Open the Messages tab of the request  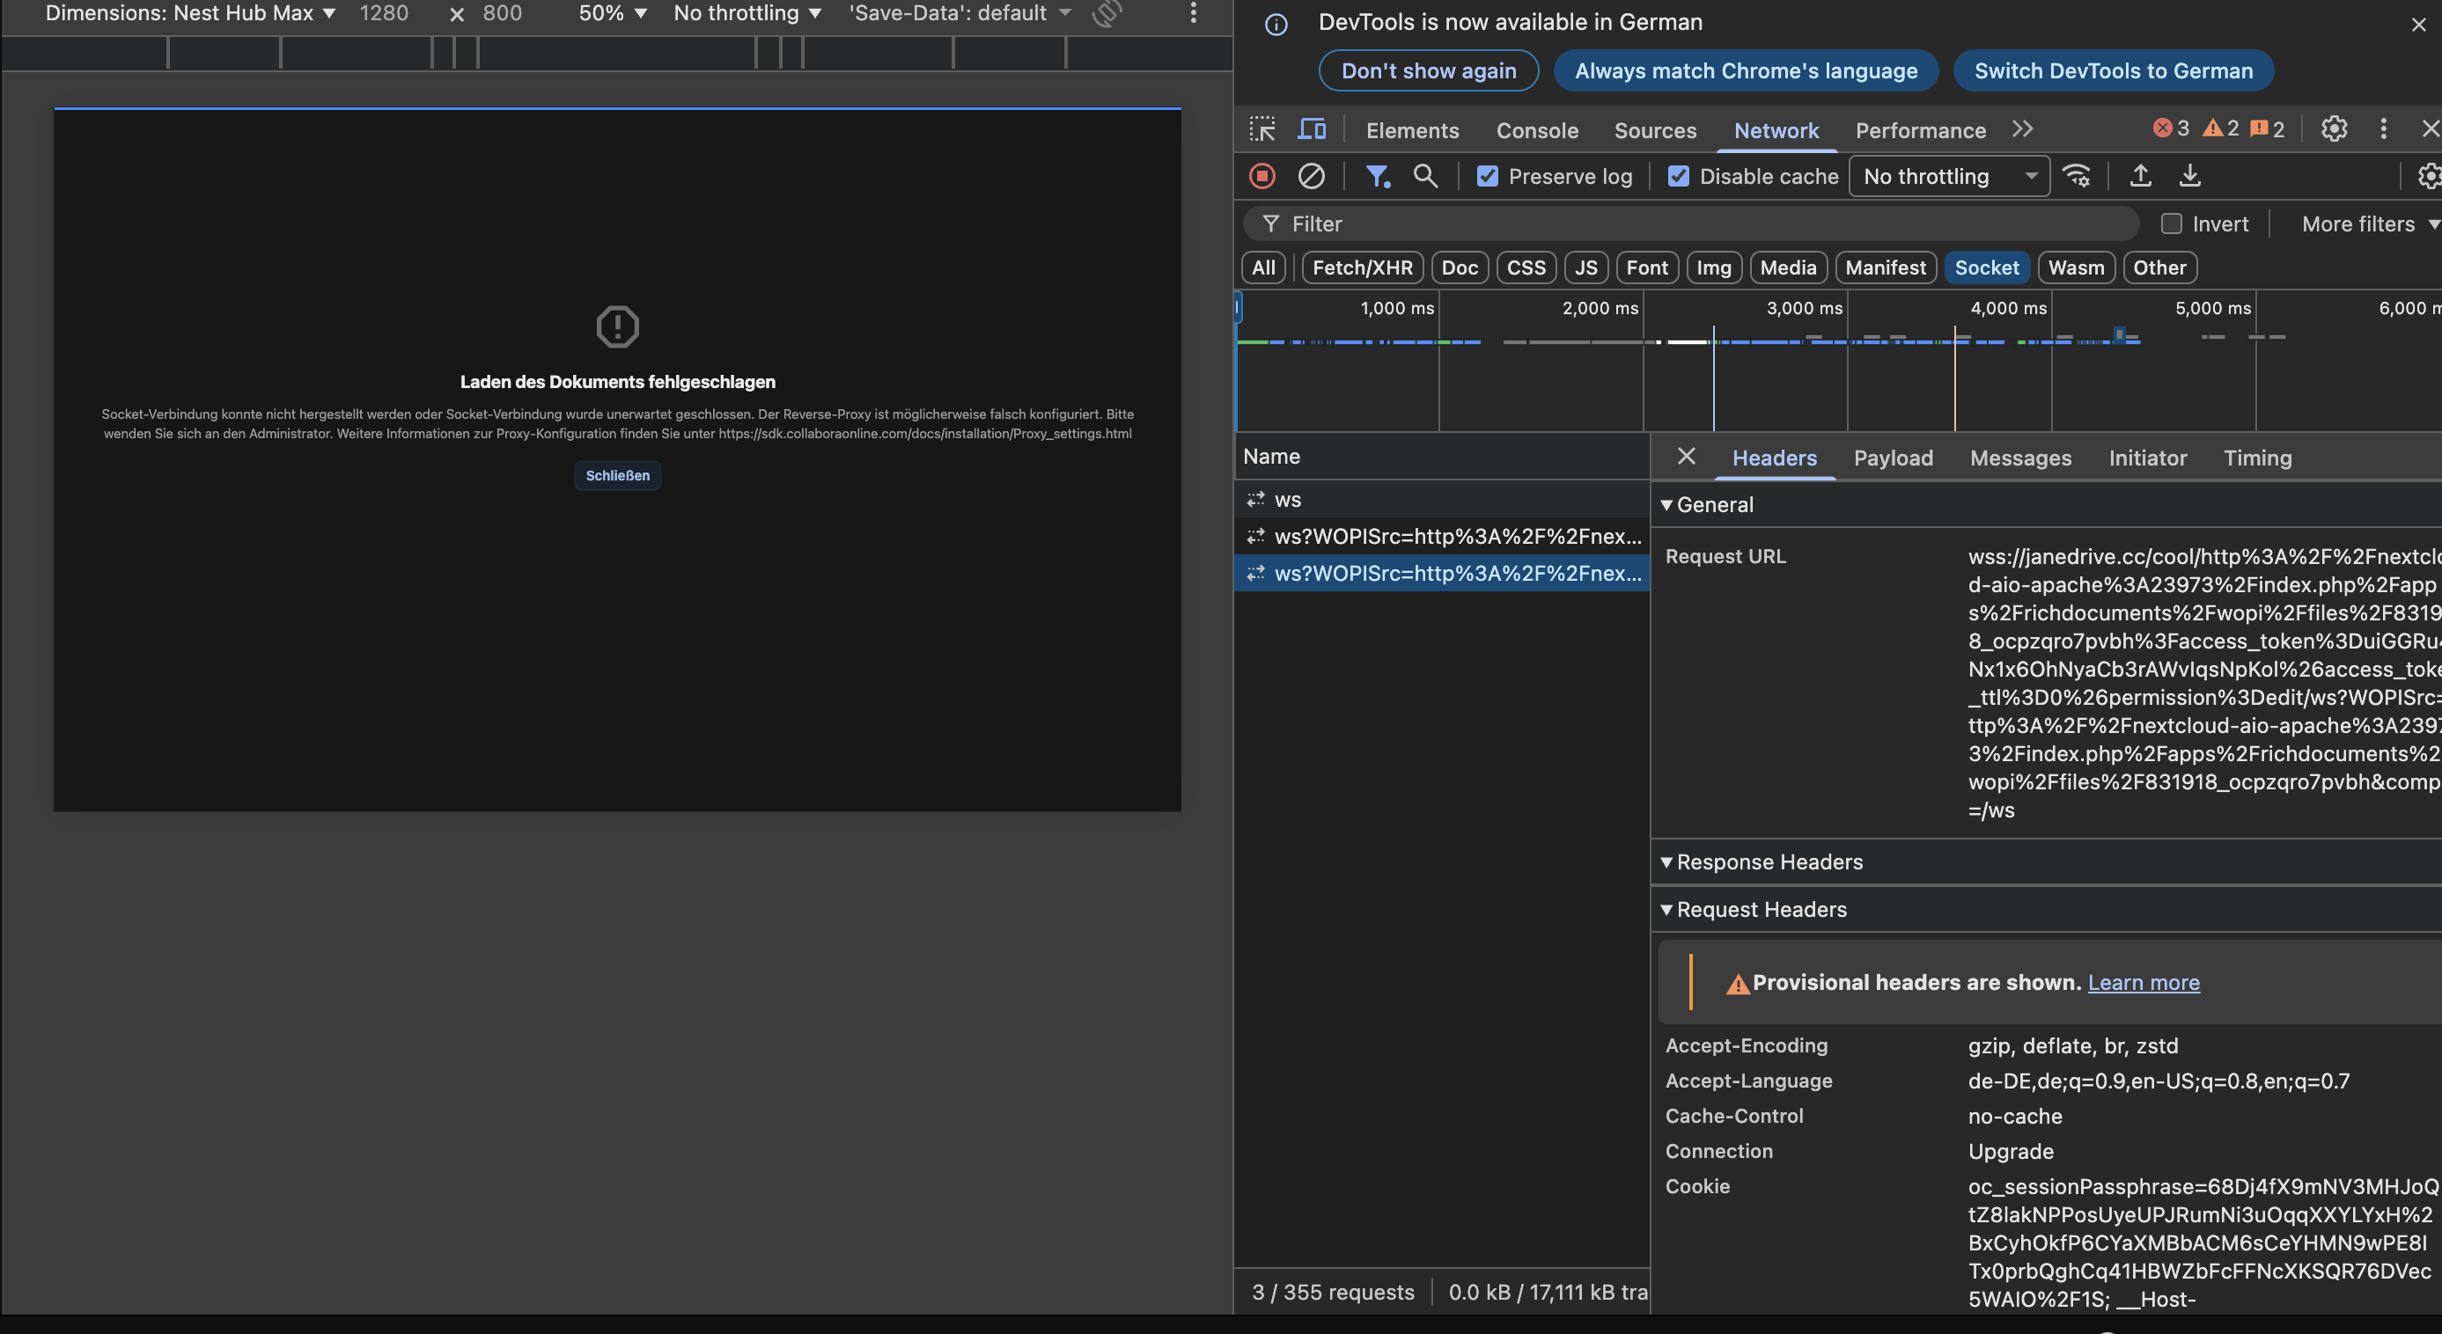coord(2020,458)
